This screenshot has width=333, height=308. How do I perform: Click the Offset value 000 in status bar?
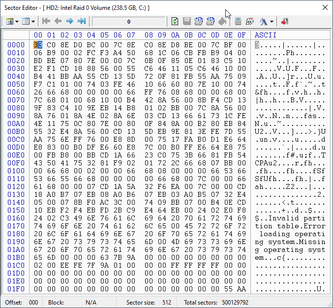(x=33, y=302)
